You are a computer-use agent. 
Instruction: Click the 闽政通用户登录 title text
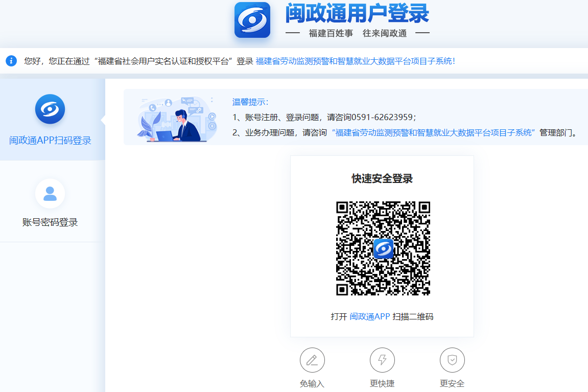click(357, 14)
